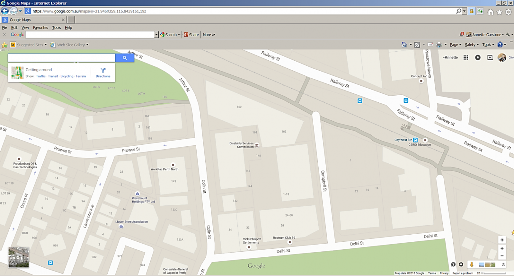
Task: Click the browser forward button
Action: 13,11
